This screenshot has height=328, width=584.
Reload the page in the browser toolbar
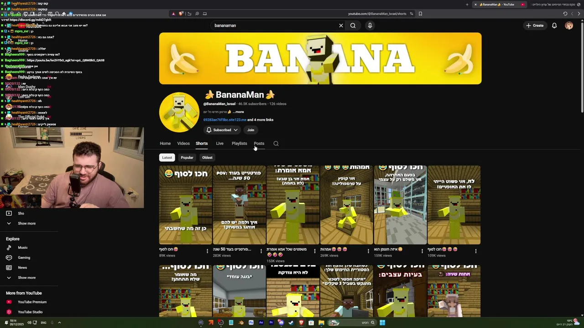pos(565,14)
